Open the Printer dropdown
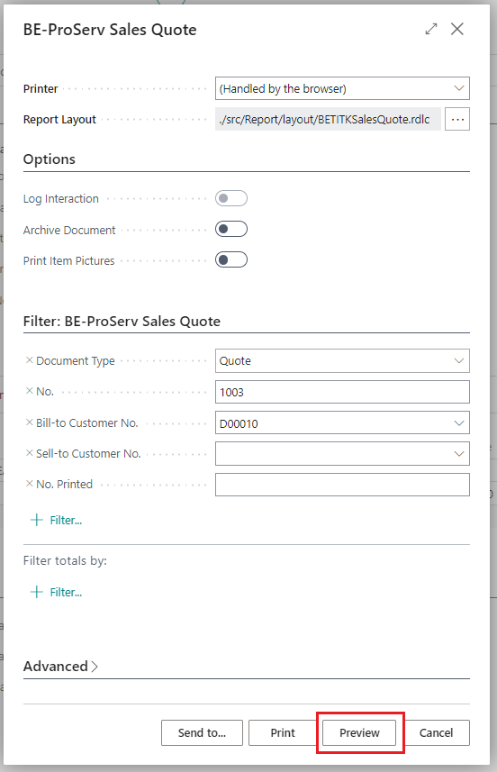The image size is (497, 772). coord(342,88)
